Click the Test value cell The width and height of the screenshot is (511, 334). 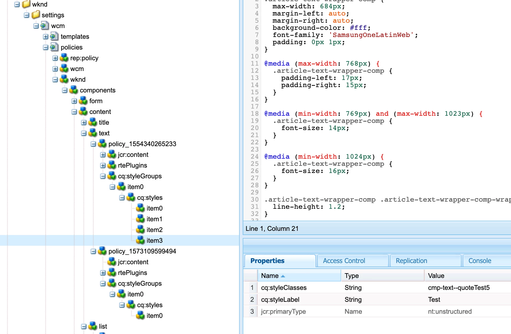[x=467, y=299]
